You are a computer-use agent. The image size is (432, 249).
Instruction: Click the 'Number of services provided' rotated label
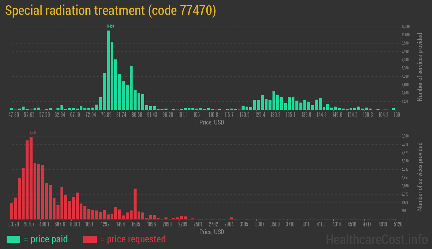(421, 66)
